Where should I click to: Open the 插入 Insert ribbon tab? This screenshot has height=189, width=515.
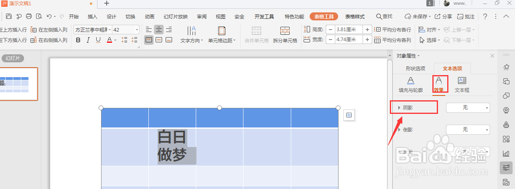(x=93, y=17)
